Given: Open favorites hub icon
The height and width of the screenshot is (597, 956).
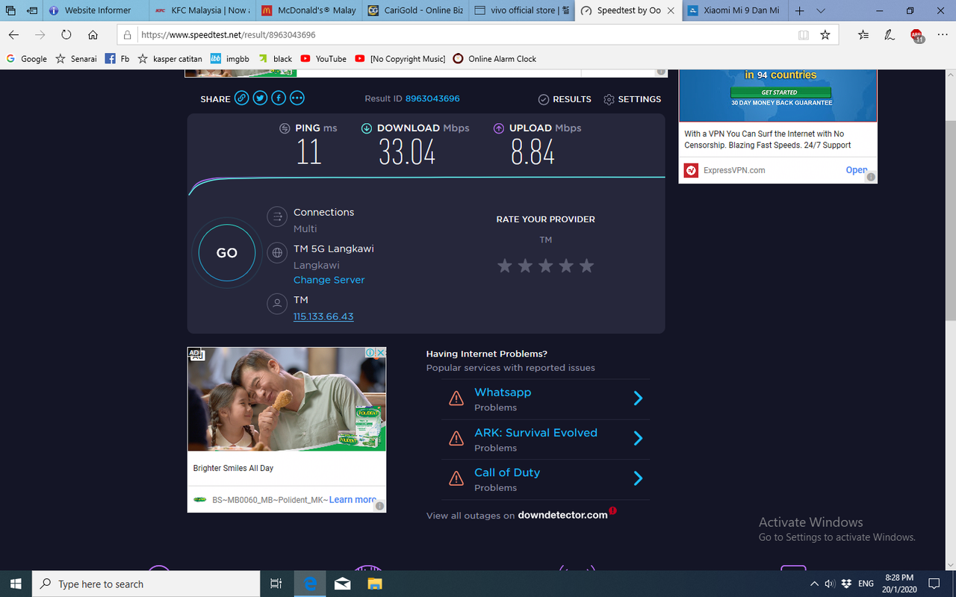Looking at the screenshot, I should pos(863,34).
